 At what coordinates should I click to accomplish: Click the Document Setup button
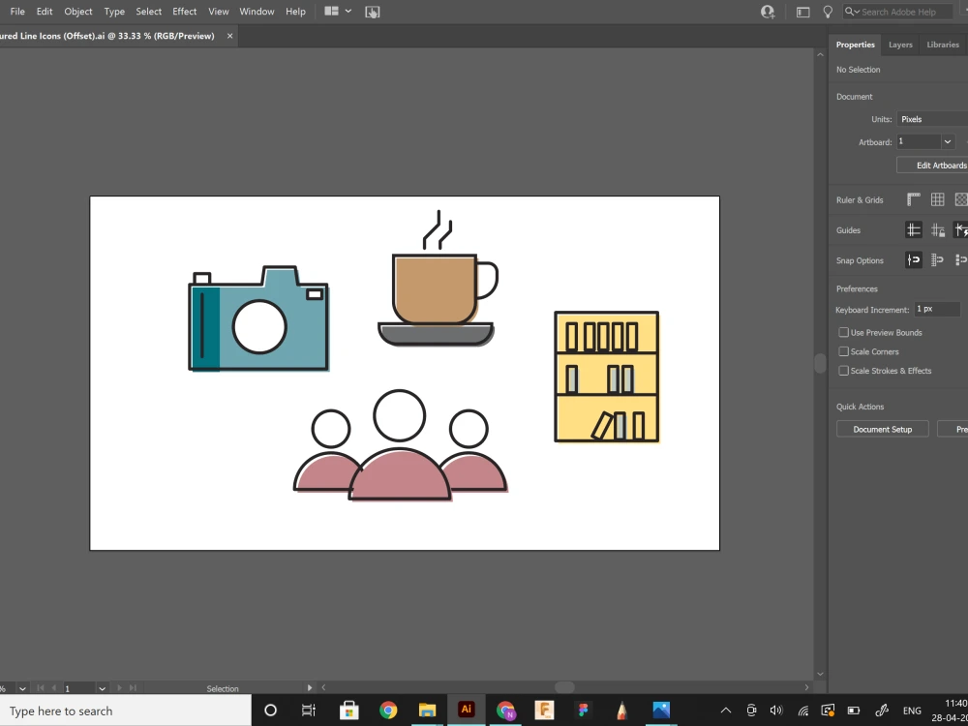pyautogui.click(x=882, y=429)
